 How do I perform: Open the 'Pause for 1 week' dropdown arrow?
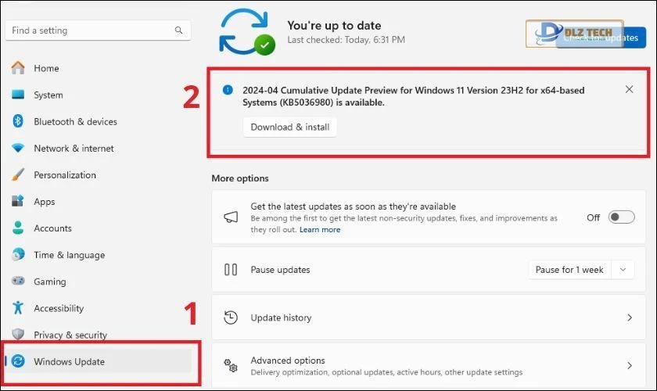(623, 270)
